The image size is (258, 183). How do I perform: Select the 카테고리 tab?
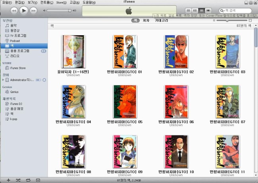tap(161, 21)
